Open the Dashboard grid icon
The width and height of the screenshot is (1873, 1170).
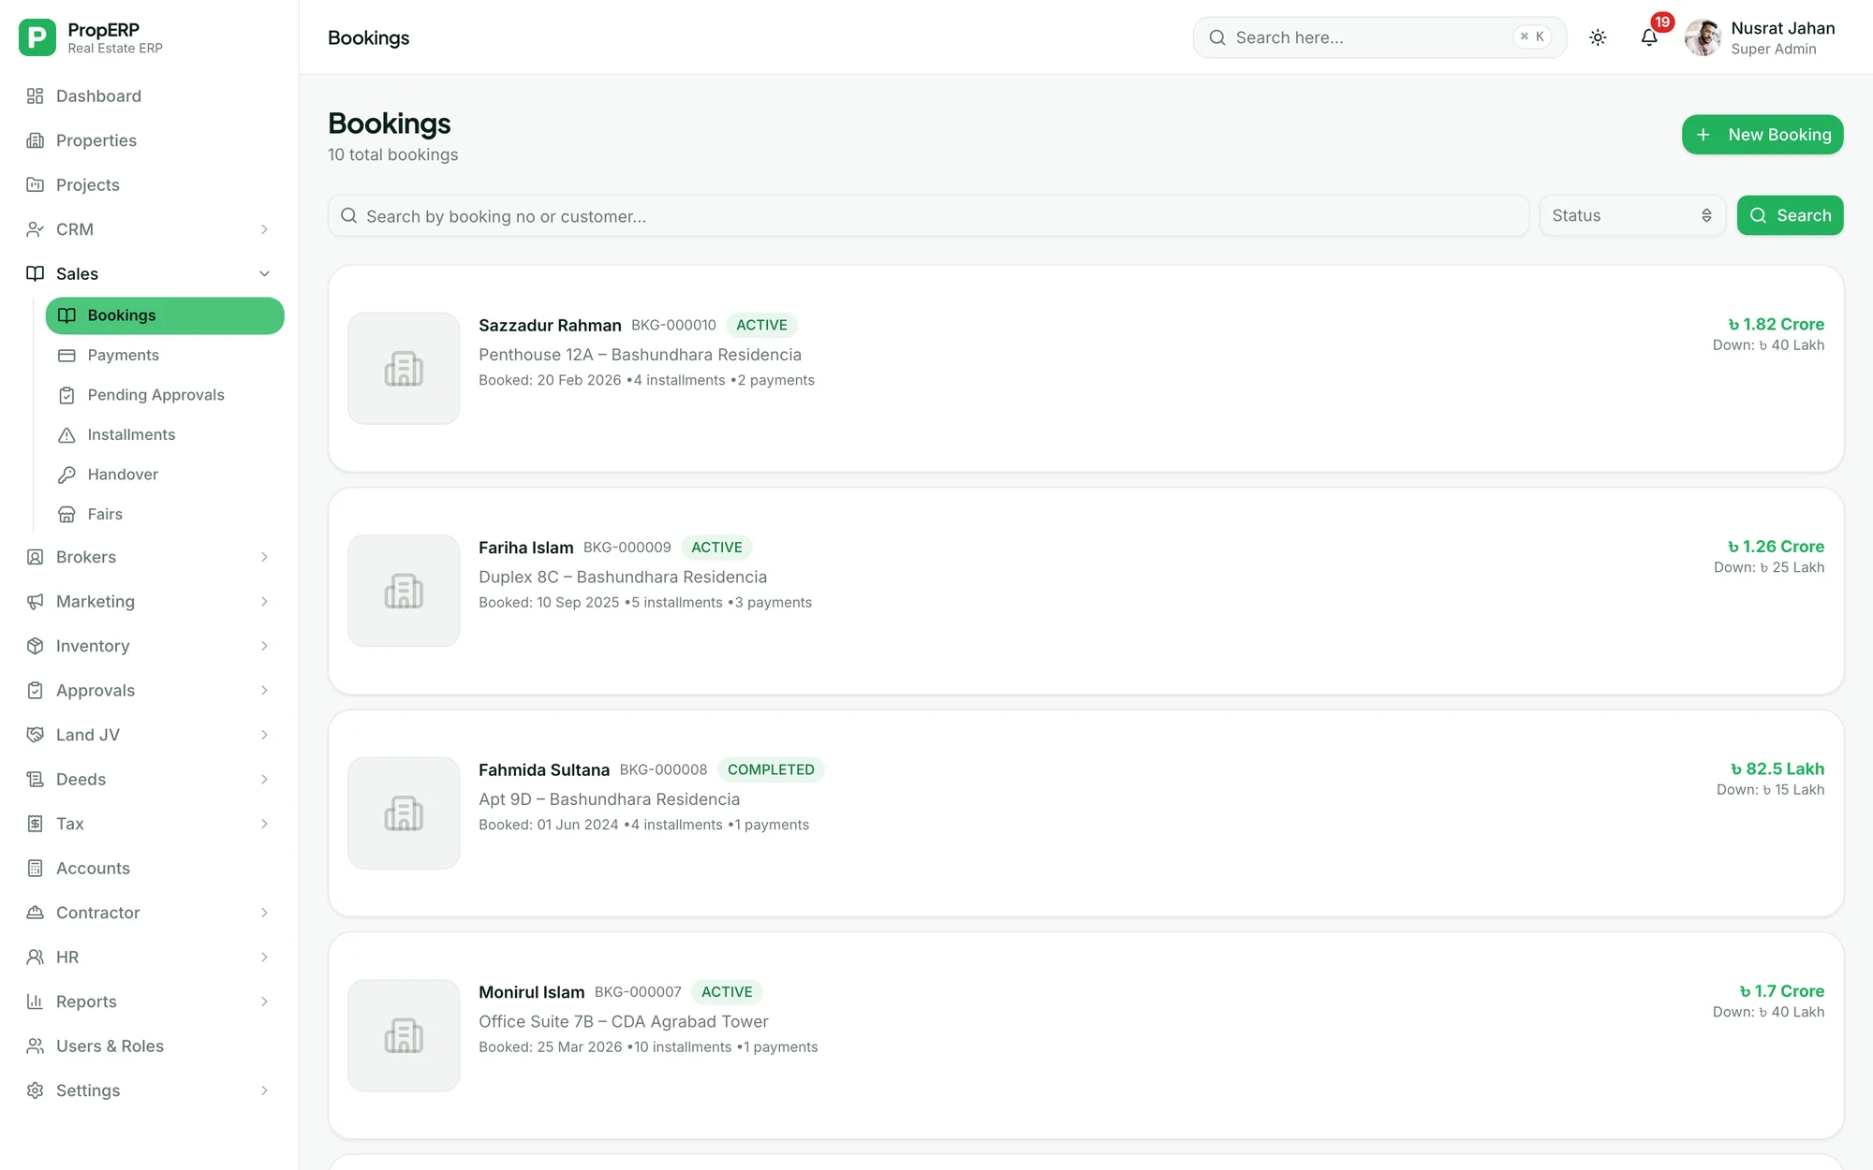click(x=36, y=96)
